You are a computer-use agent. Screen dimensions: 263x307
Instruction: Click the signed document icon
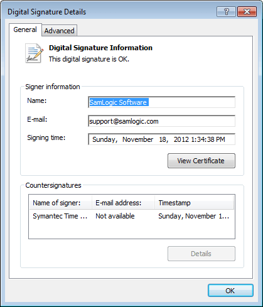click(35, 53)
